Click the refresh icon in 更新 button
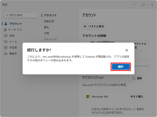 click(134, 78)
